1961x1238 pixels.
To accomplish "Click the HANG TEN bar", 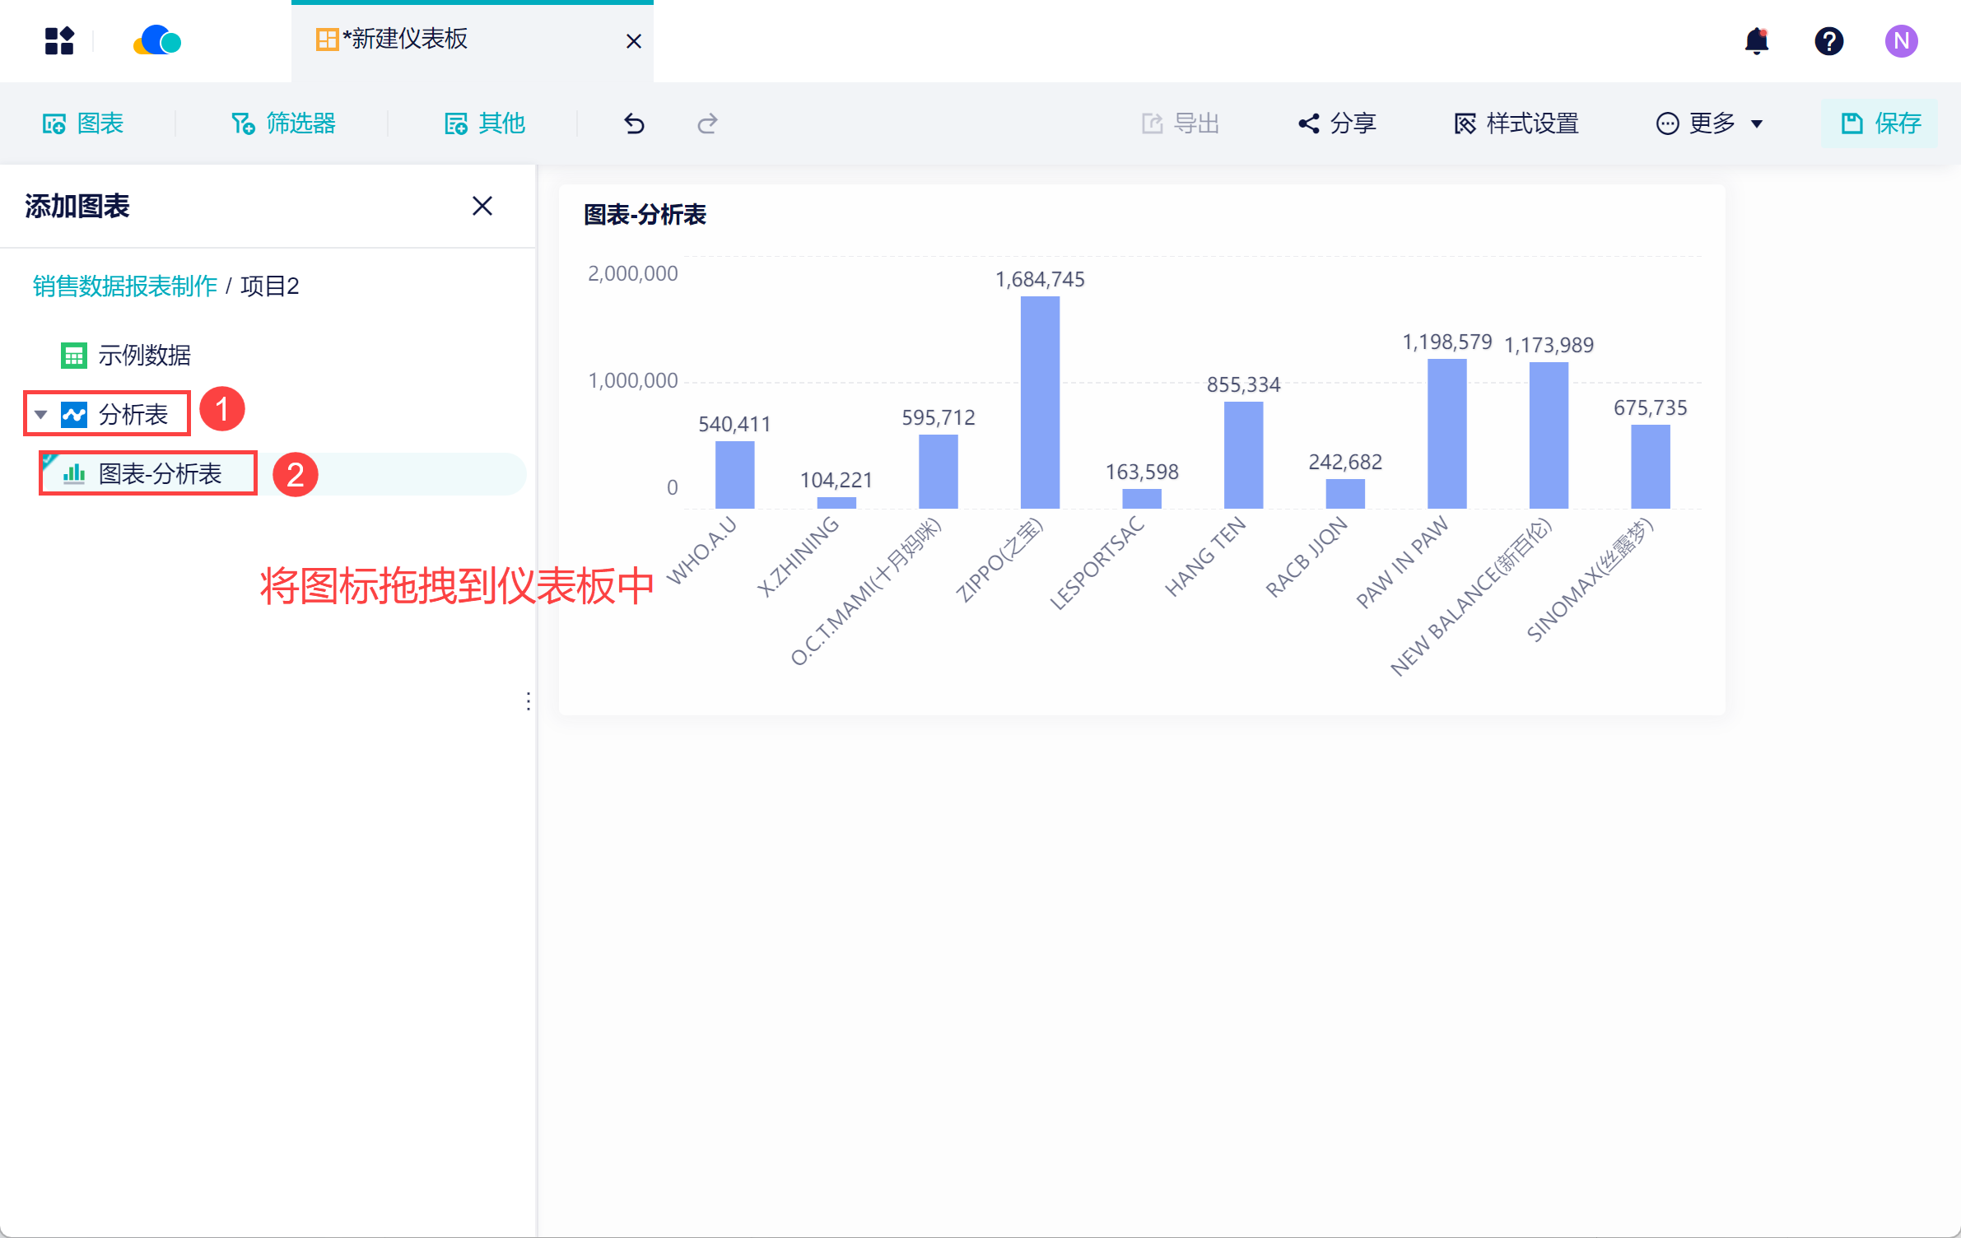I will (1243, 454).
